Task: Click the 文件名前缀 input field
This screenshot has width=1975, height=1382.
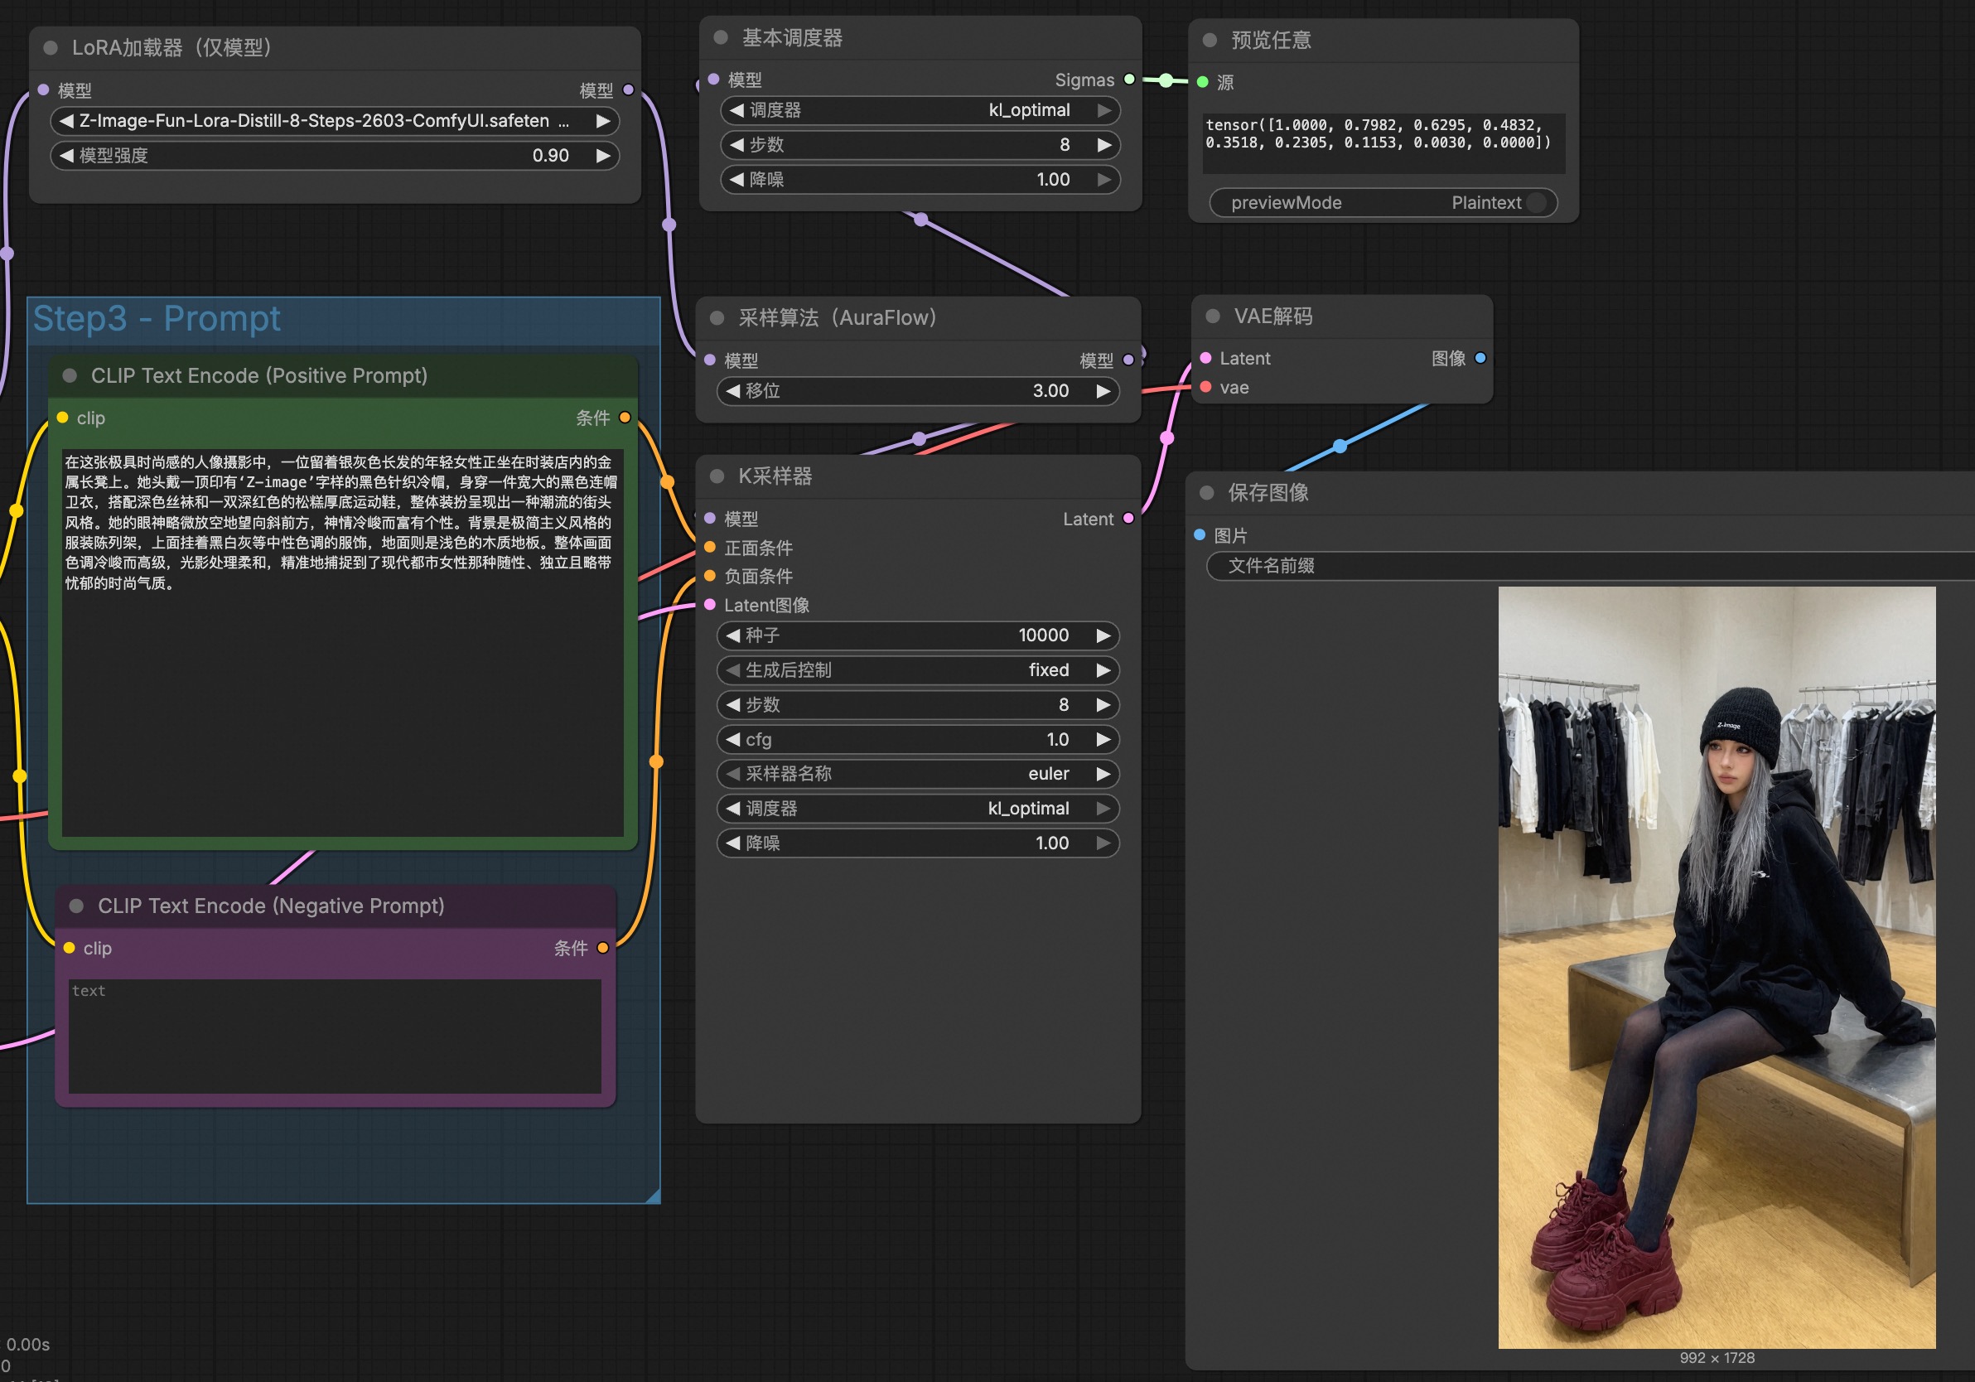Action: [1590, 565]
